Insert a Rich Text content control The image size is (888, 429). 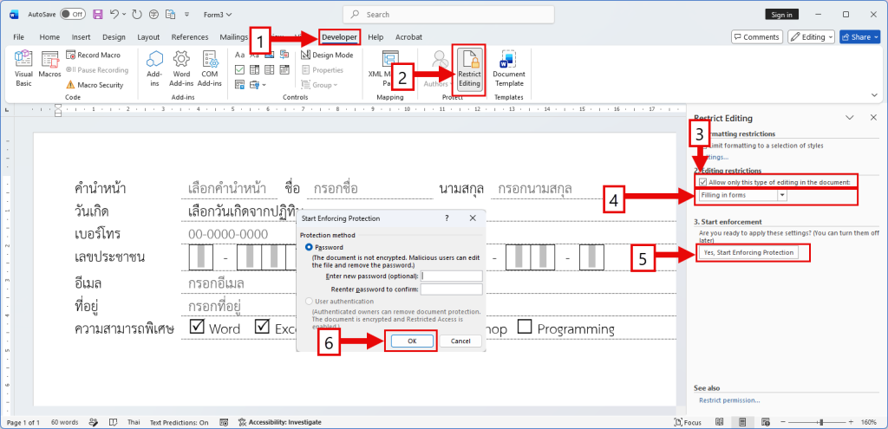point(239,55)
